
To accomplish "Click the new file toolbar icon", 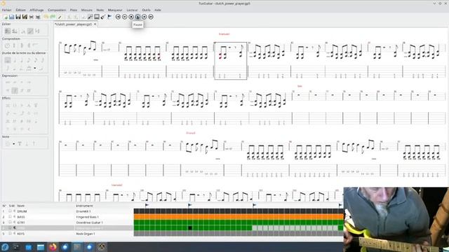I will click(5, 17).
